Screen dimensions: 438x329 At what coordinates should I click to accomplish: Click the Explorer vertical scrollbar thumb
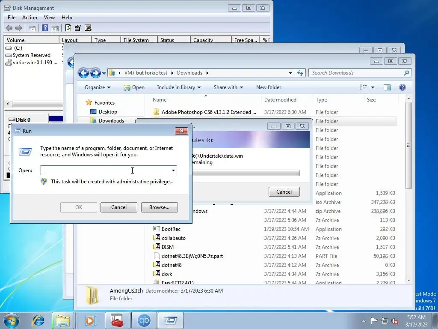coord(408,146)
